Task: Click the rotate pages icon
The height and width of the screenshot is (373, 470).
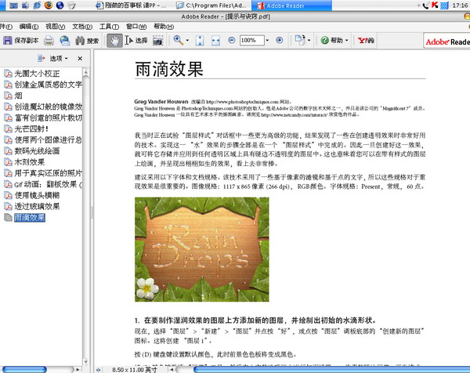Action: 300,40
